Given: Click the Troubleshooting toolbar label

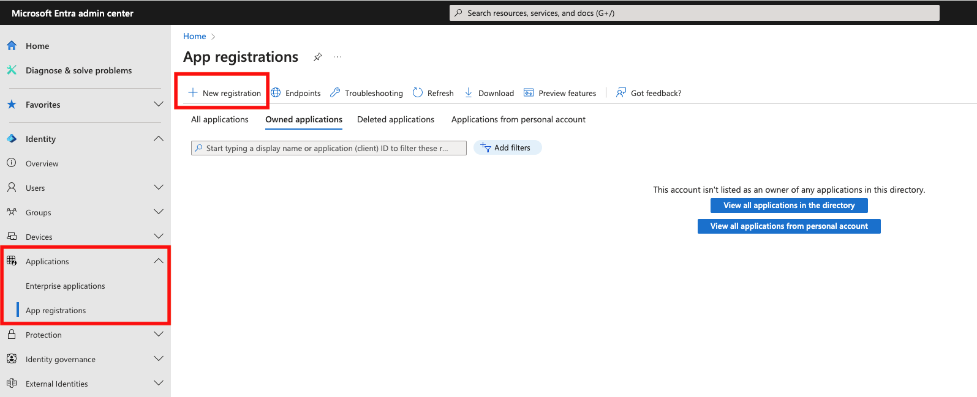Looking at the screenshot, I should (374, 93).
